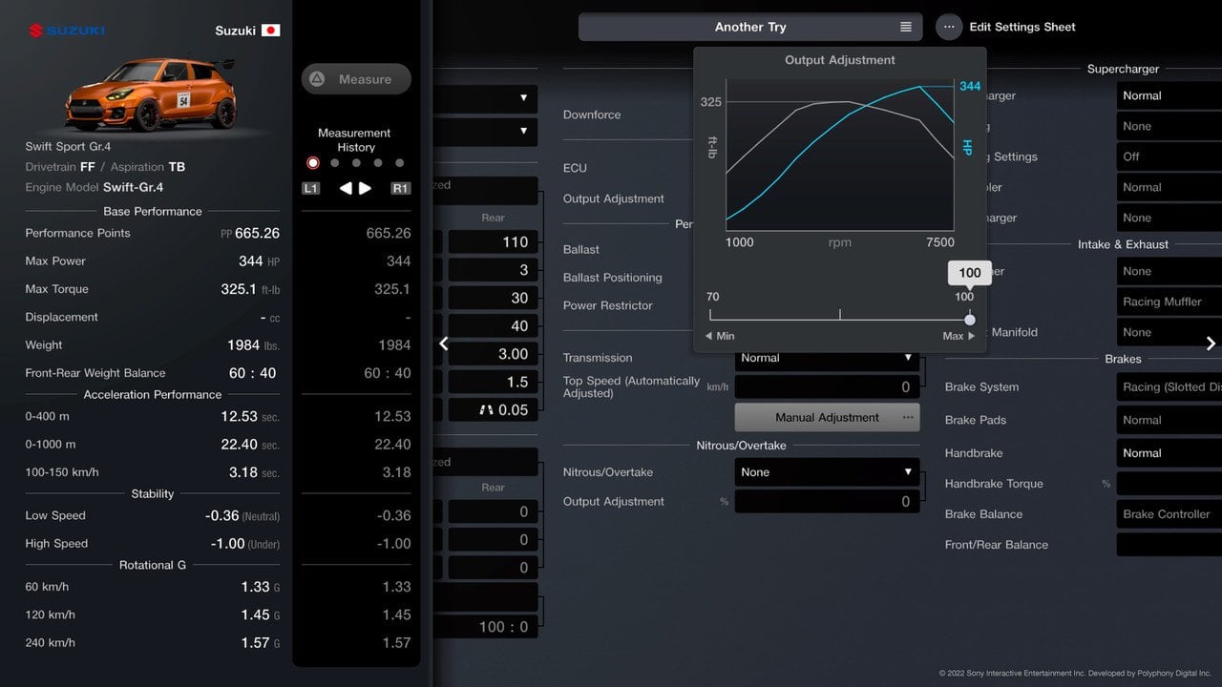Click the rear value field showing 3.00
Screen dimensions: 1222x687
tap(493, 354)
